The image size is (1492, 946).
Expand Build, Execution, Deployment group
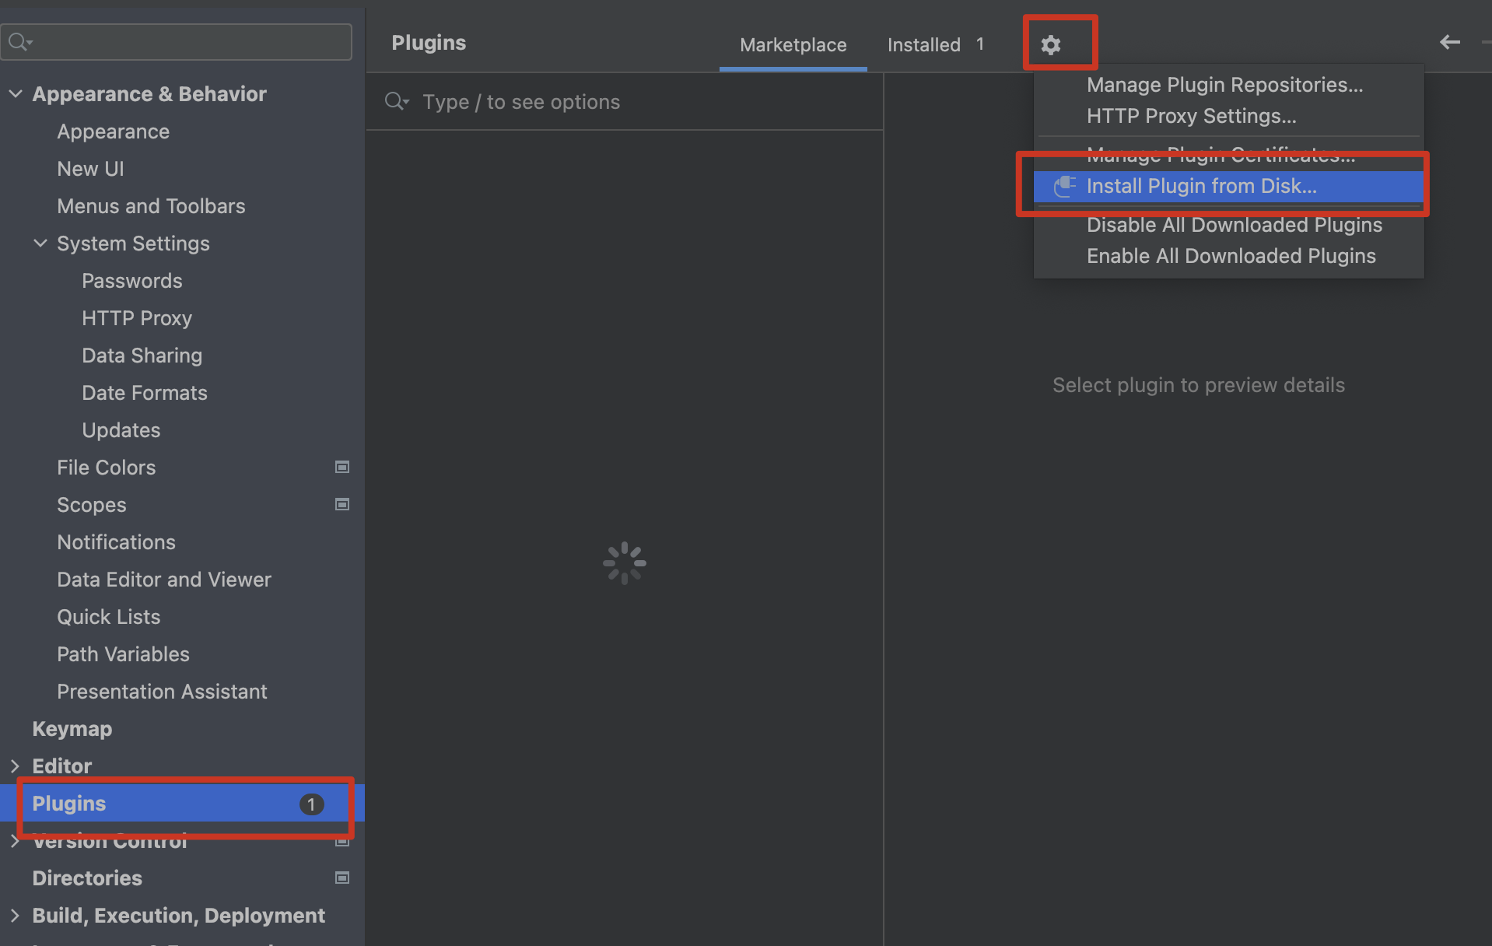(16, 916)
